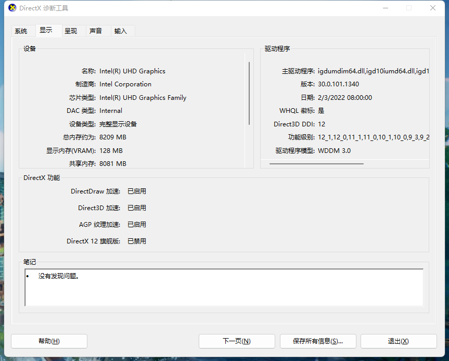Click the horizontal scrollbar in the 驱动程序 panel

(x=316, y=163)
